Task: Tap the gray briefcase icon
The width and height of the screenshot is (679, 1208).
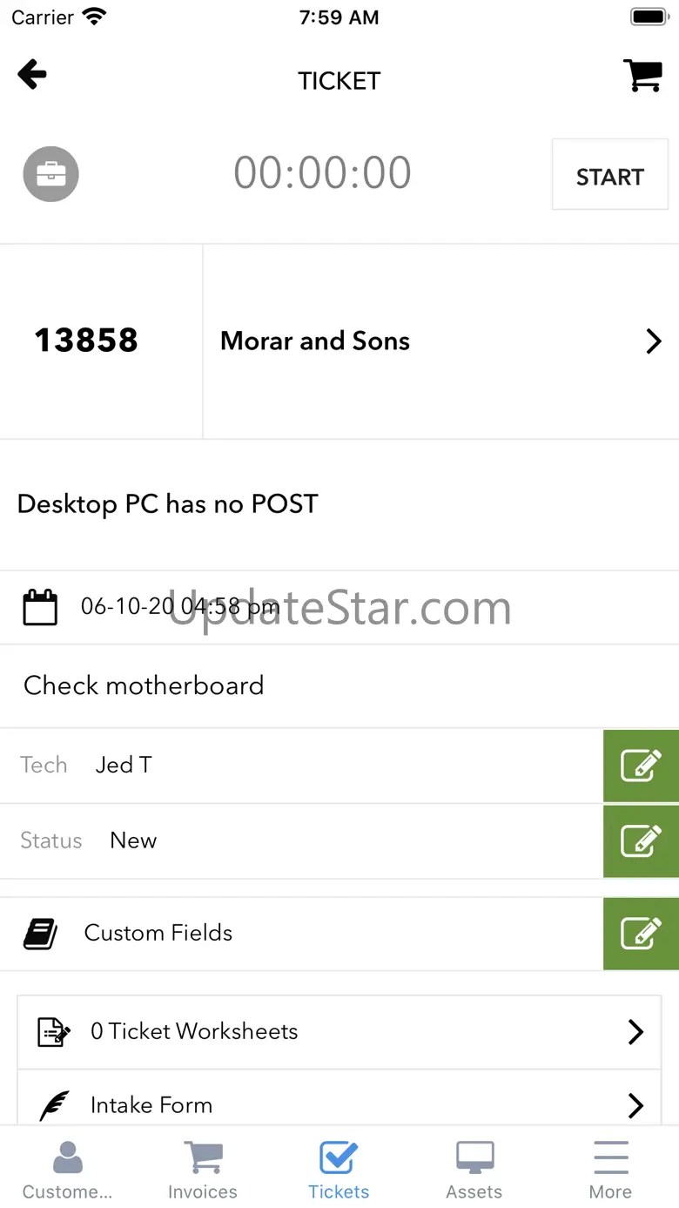Action: tap(50, 174)
